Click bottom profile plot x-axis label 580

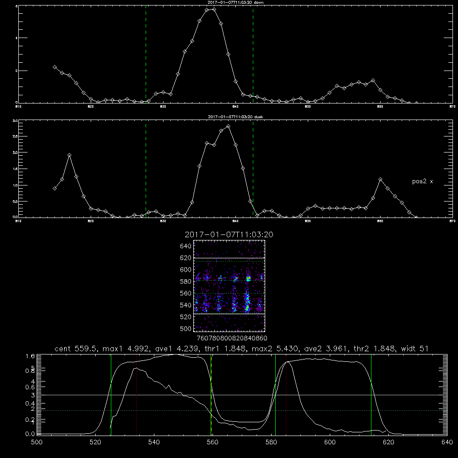[x=271, y=442]
